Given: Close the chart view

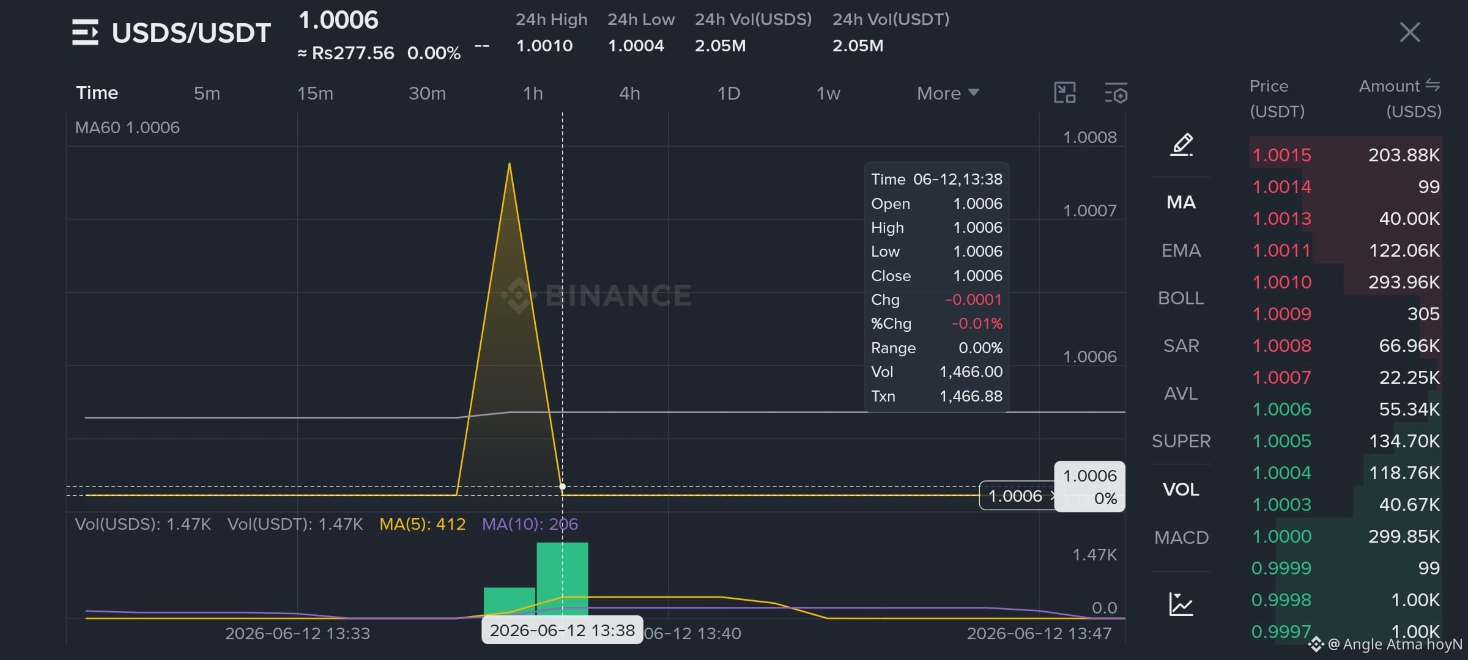Looking at the screenshot, I should click(1410, 32).
